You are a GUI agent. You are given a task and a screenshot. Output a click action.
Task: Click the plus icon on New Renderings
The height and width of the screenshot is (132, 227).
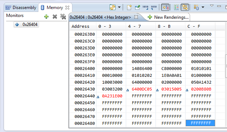(x=150, y=17)
